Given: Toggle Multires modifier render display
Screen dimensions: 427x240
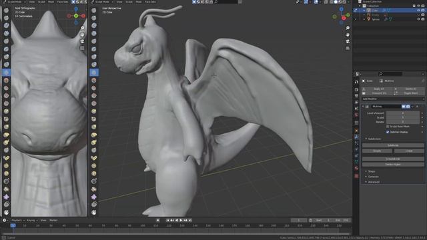Looking at the screenshot, I should 408,107.
